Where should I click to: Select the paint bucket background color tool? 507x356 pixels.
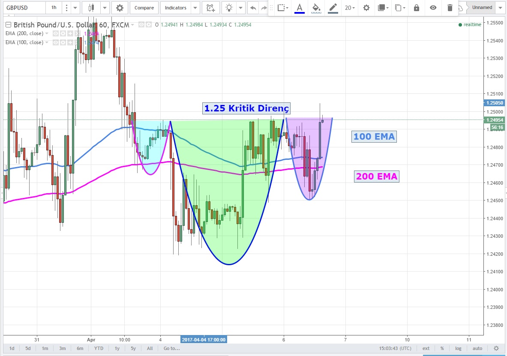pyautogui.click(x=316, y=8)
